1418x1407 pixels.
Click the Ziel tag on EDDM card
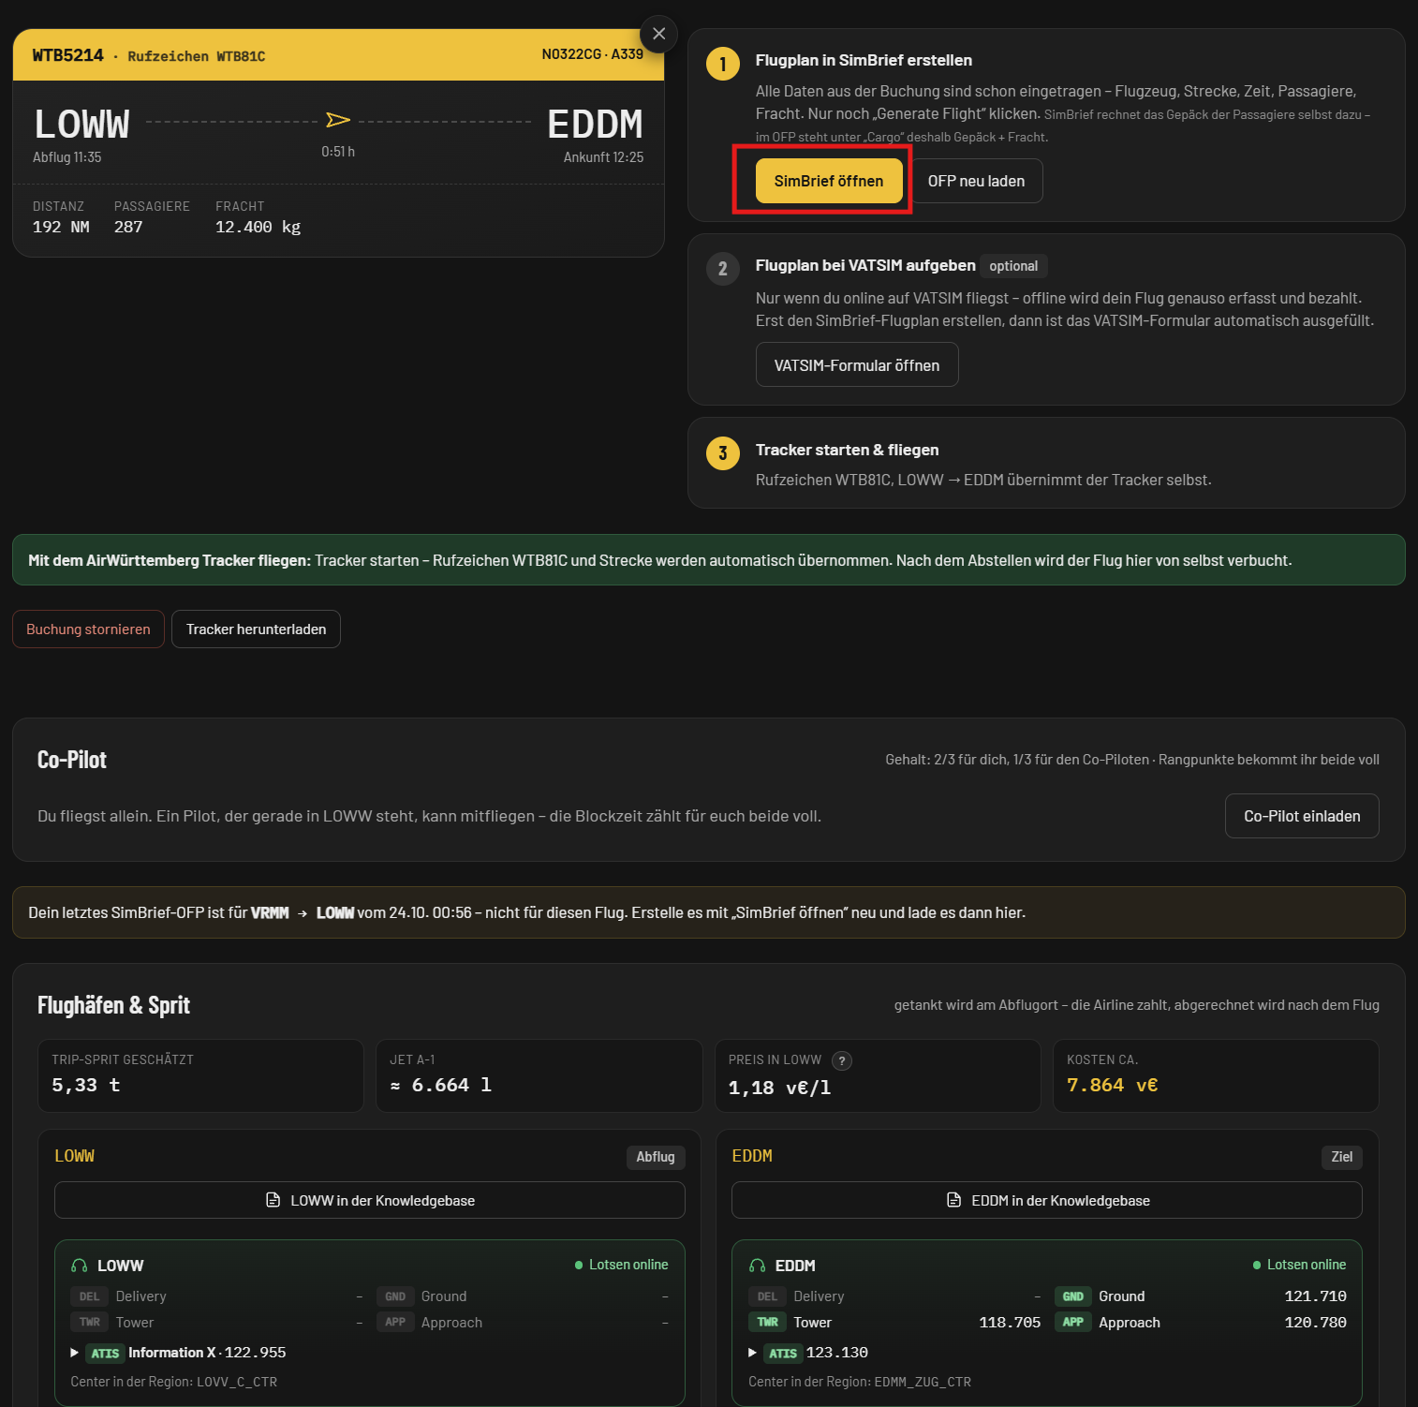(1342, 1157)
